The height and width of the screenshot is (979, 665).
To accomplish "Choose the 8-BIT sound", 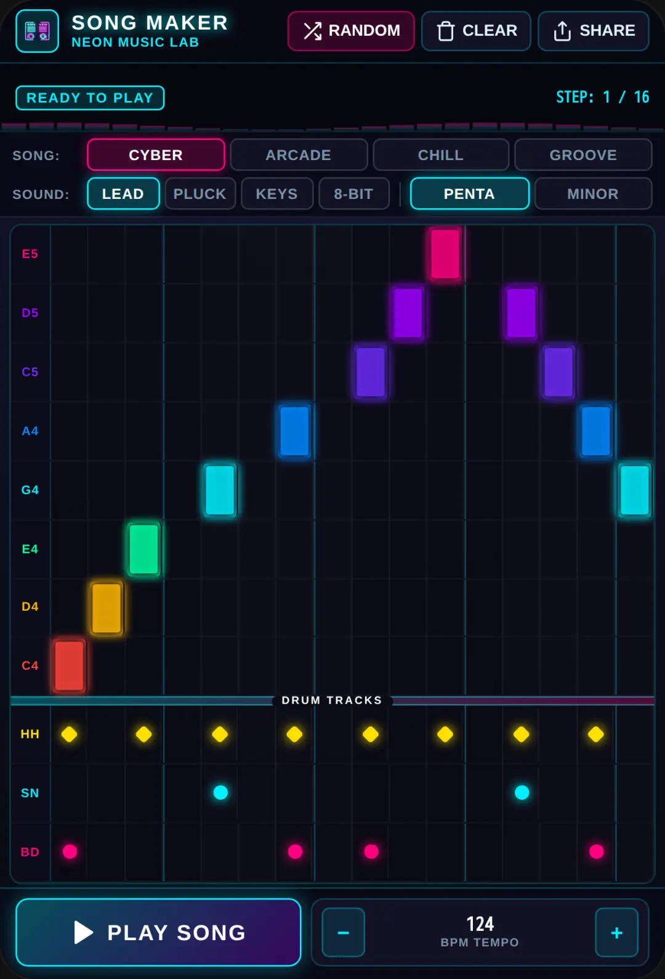I will click(x=354, y=193).
